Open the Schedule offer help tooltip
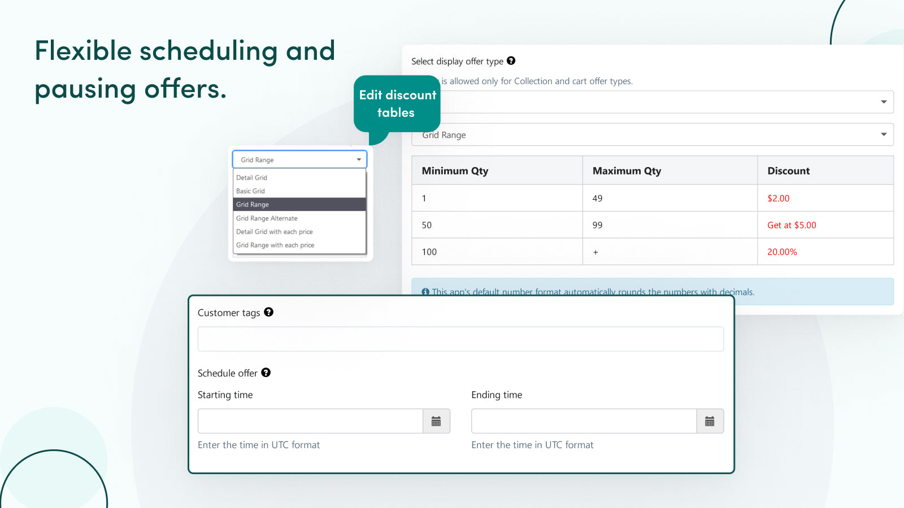Image resolution: width=904 pixels, height=508 pixels. [x=266, y=373]
